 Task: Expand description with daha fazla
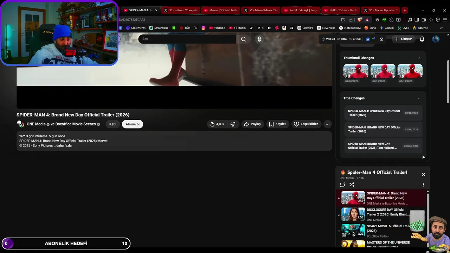tap(63, 145)
